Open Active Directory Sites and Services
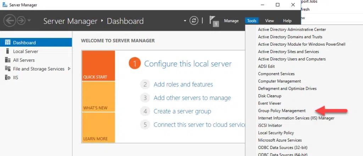Viewport: 363px width, 156px height. click(x=289, y=52)
